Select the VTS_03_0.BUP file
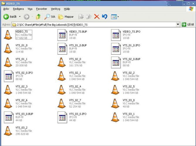 click(8, 117)
